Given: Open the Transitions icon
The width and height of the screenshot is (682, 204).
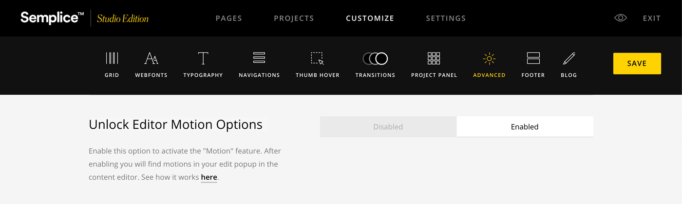Looking at the screenshot, I should pyautogui.click(x=375, y=59).
